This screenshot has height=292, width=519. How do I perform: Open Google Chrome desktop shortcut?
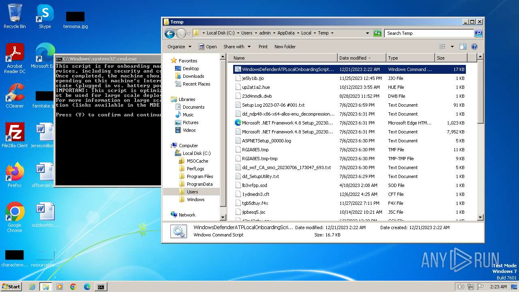(x=15, y=217)
